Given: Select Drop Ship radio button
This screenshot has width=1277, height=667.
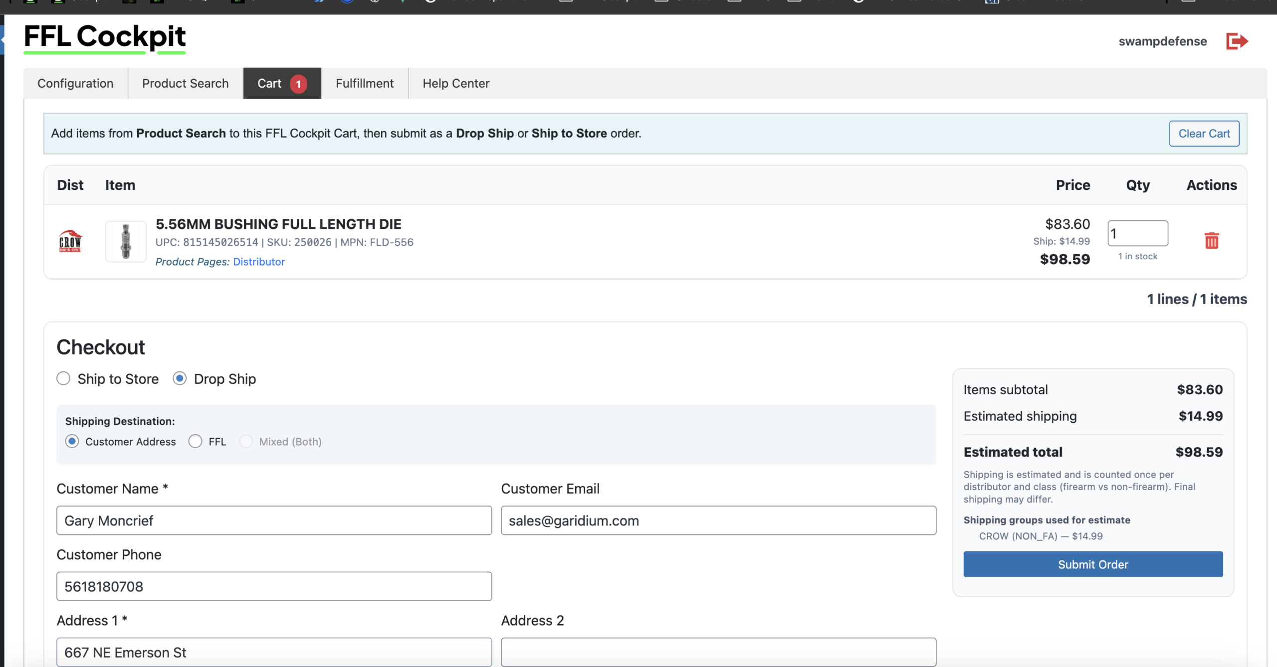Looking at the screenshot, I should pyautogui.click(x=180, y=379).
